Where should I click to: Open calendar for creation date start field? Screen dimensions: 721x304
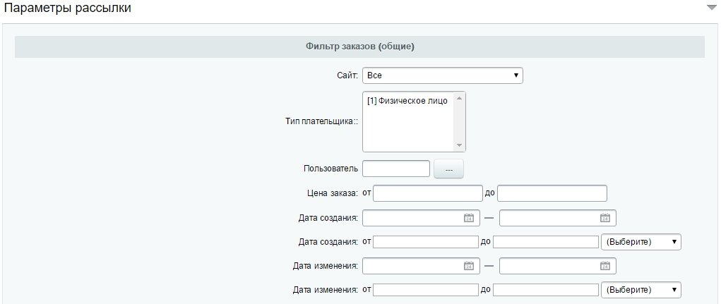coord(469,218)
